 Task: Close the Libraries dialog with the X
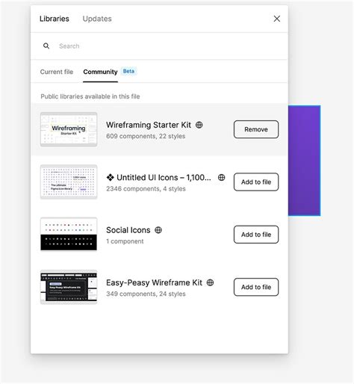tap(277, 19)
